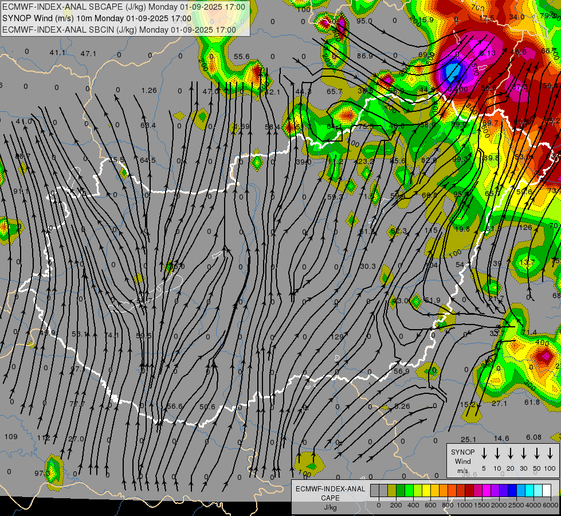Viewport: 561px width, 516px height.
Task: Click the '47.1' value on the map
Action: [88, 54]
